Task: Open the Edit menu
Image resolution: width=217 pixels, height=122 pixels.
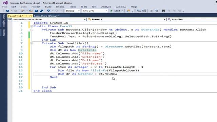Action: click(14, 7)
